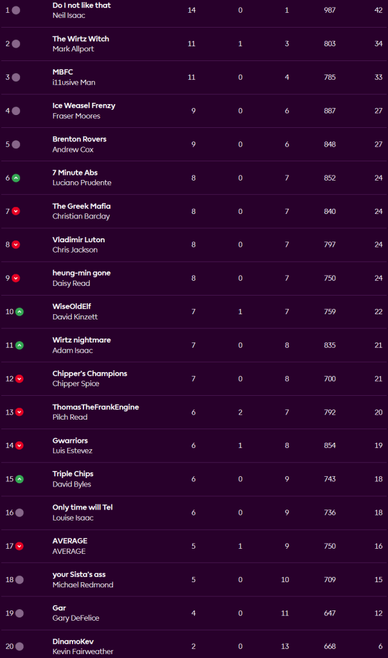
Task: Click the grey no-change dot beside MBFC
Action: tap(16, 77)
